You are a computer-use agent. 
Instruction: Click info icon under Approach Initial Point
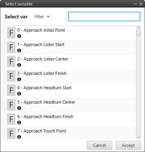pos(19,36)
